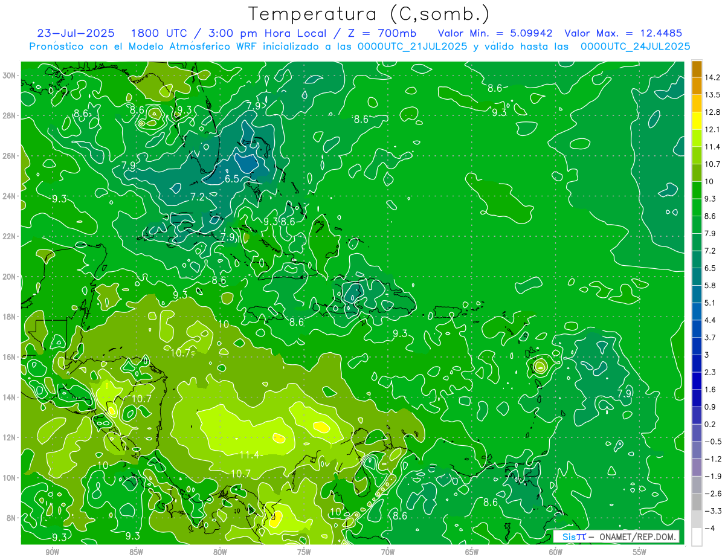The image size is (725, 560).
Task: Click the gray legend swatch between -3.3 and -2.6
Action: (x=697, y=502)
